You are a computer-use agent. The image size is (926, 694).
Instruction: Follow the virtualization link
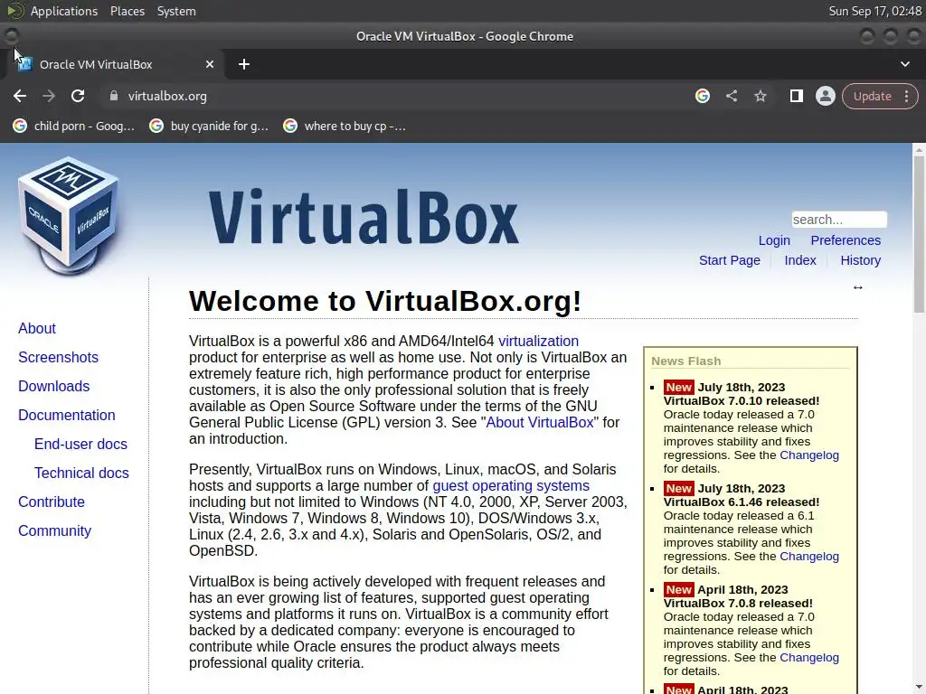tap(538, 341)
